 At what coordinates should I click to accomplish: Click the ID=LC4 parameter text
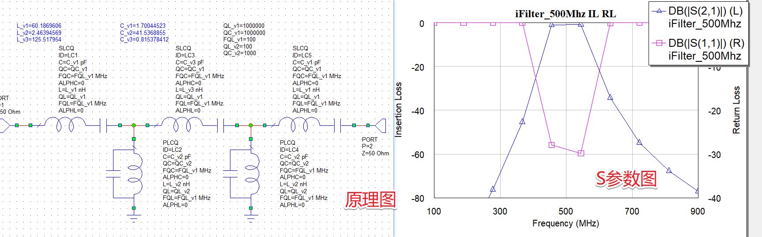289,150
